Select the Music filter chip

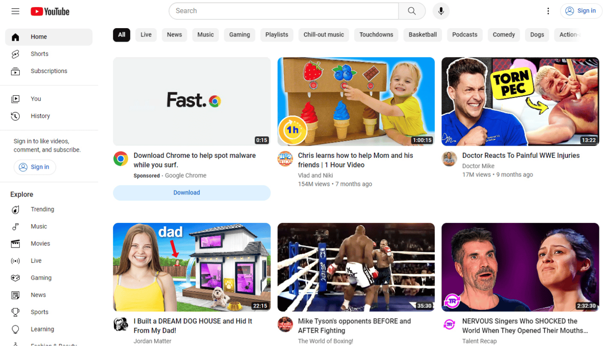tap(206, 35)
